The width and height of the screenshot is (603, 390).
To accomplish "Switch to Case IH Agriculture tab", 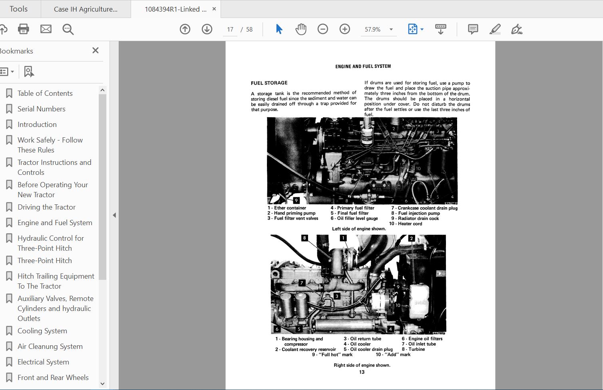I will (86, 9).
